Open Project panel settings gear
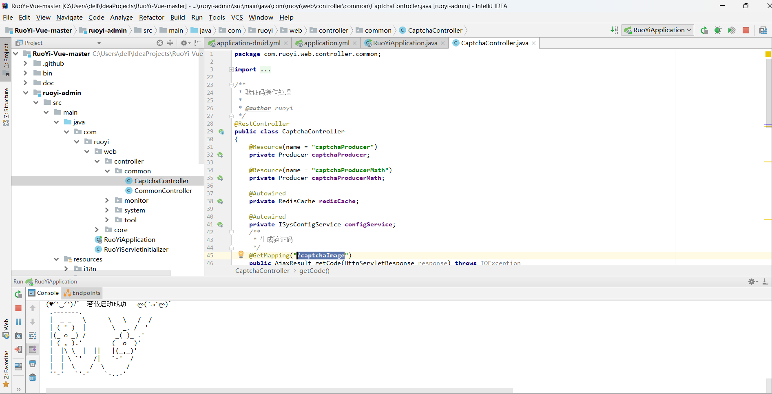Viewport: 772px width, 394px height. coord(186,43)
